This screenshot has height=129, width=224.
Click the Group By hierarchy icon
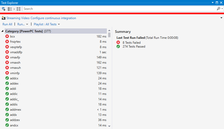pyautogui.click(x=10, y=9)
